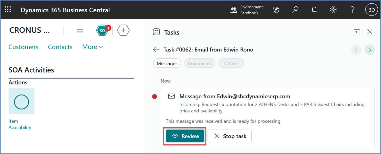Screen dimensions: 381x154
Task: Open the settings gear
Action: pyautogui.click(x=333, y=10)
